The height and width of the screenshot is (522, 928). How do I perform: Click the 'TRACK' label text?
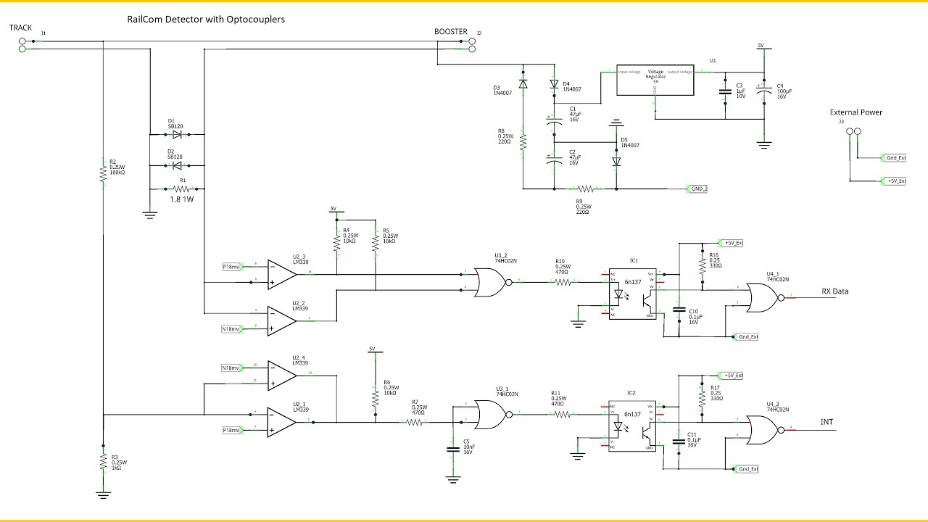tap(21, 28)
